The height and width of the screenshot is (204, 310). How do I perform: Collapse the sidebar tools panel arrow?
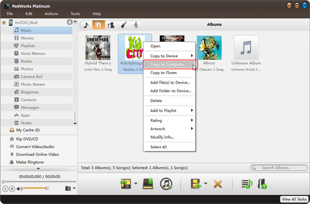click(x=39, y=168)
